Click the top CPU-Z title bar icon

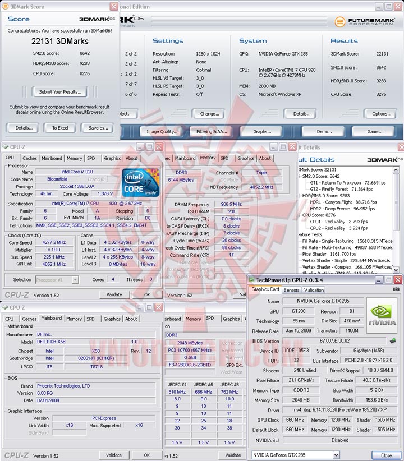(5, 146)
